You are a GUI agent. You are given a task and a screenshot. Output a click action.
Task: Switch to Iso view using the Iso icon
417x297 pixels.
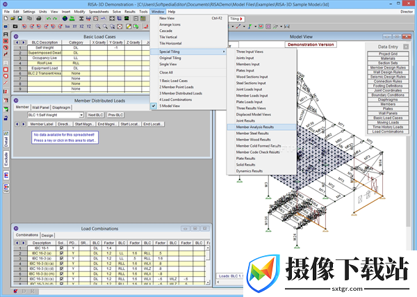pyautogui.click(x=67, y=26)
